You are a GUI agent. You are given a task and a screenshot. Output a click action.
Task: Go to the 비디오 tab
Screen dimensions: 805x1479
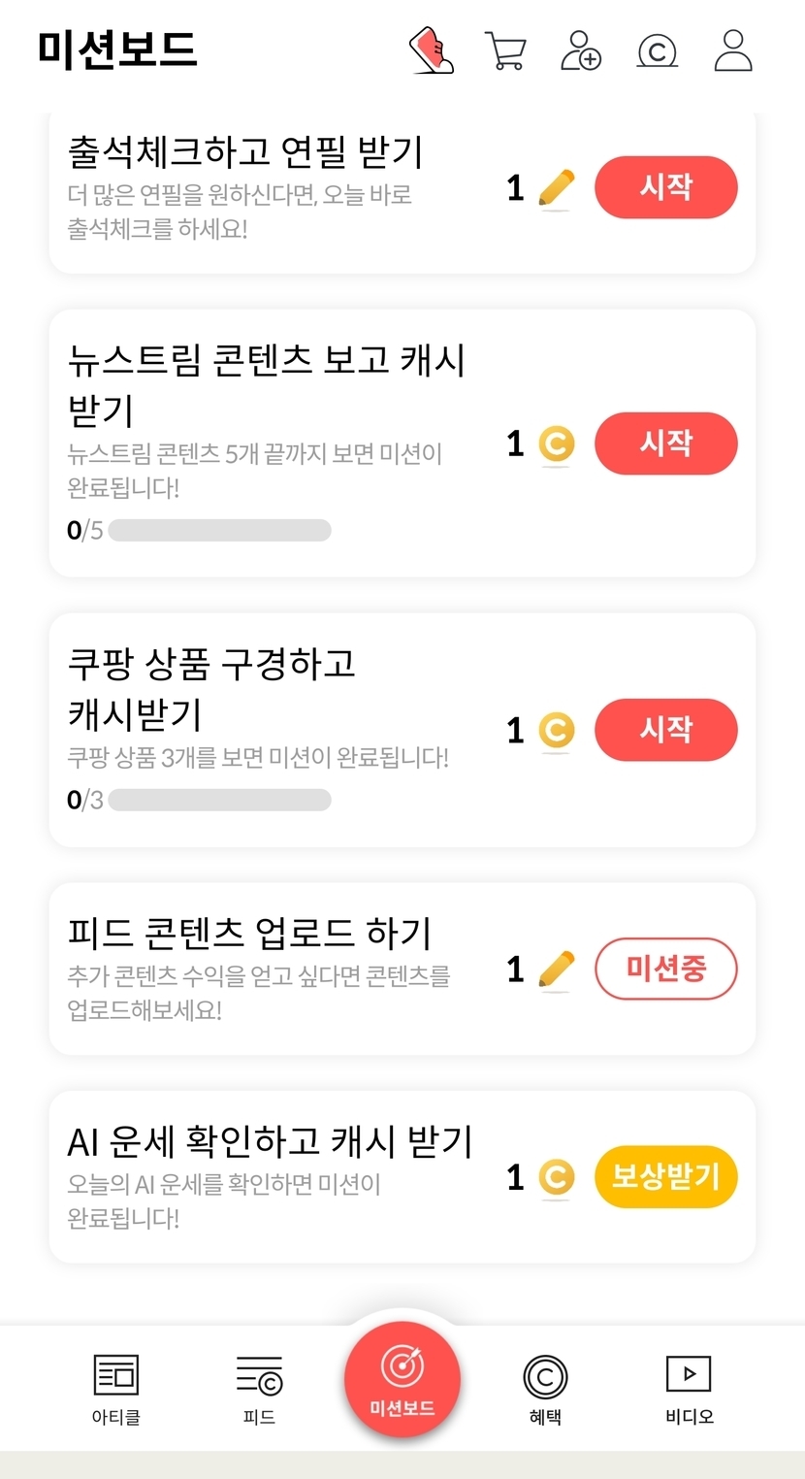[689, 1390]
